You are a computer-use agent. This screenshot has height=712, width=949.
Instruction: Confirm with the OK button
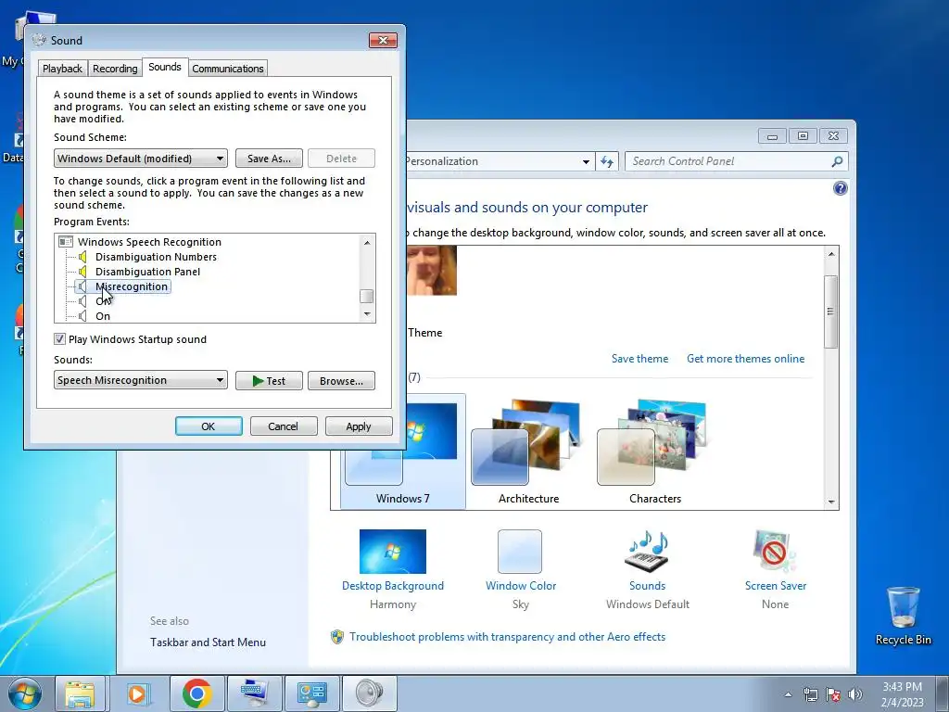tap(209, 426)
